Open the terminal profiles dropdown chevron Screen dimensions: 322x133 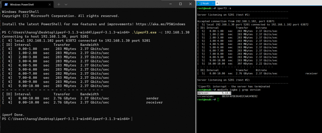click(x=66, y=4)
